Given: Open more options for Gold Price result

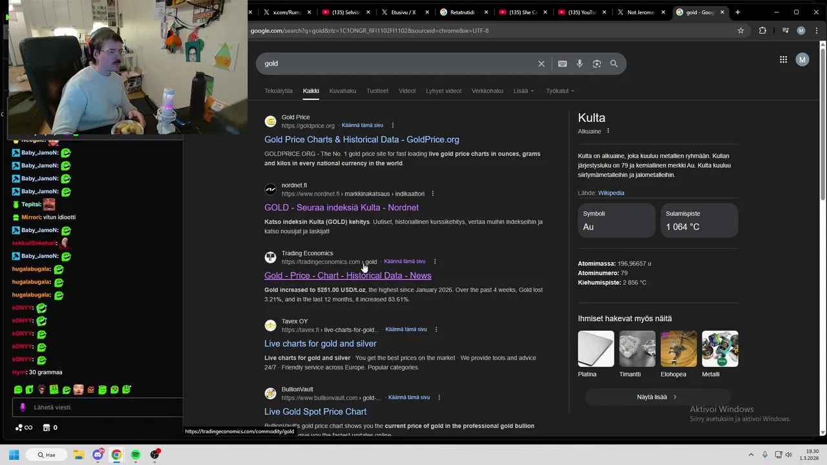Looking at the screenshot, I should pyautogui.click(x=392, y=125).
